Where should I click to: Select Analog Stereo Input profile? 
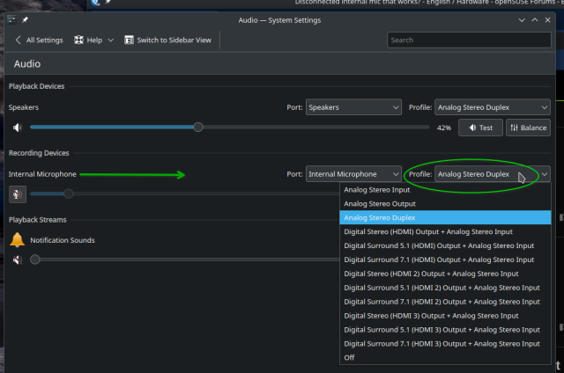click(x=376, y=189)
